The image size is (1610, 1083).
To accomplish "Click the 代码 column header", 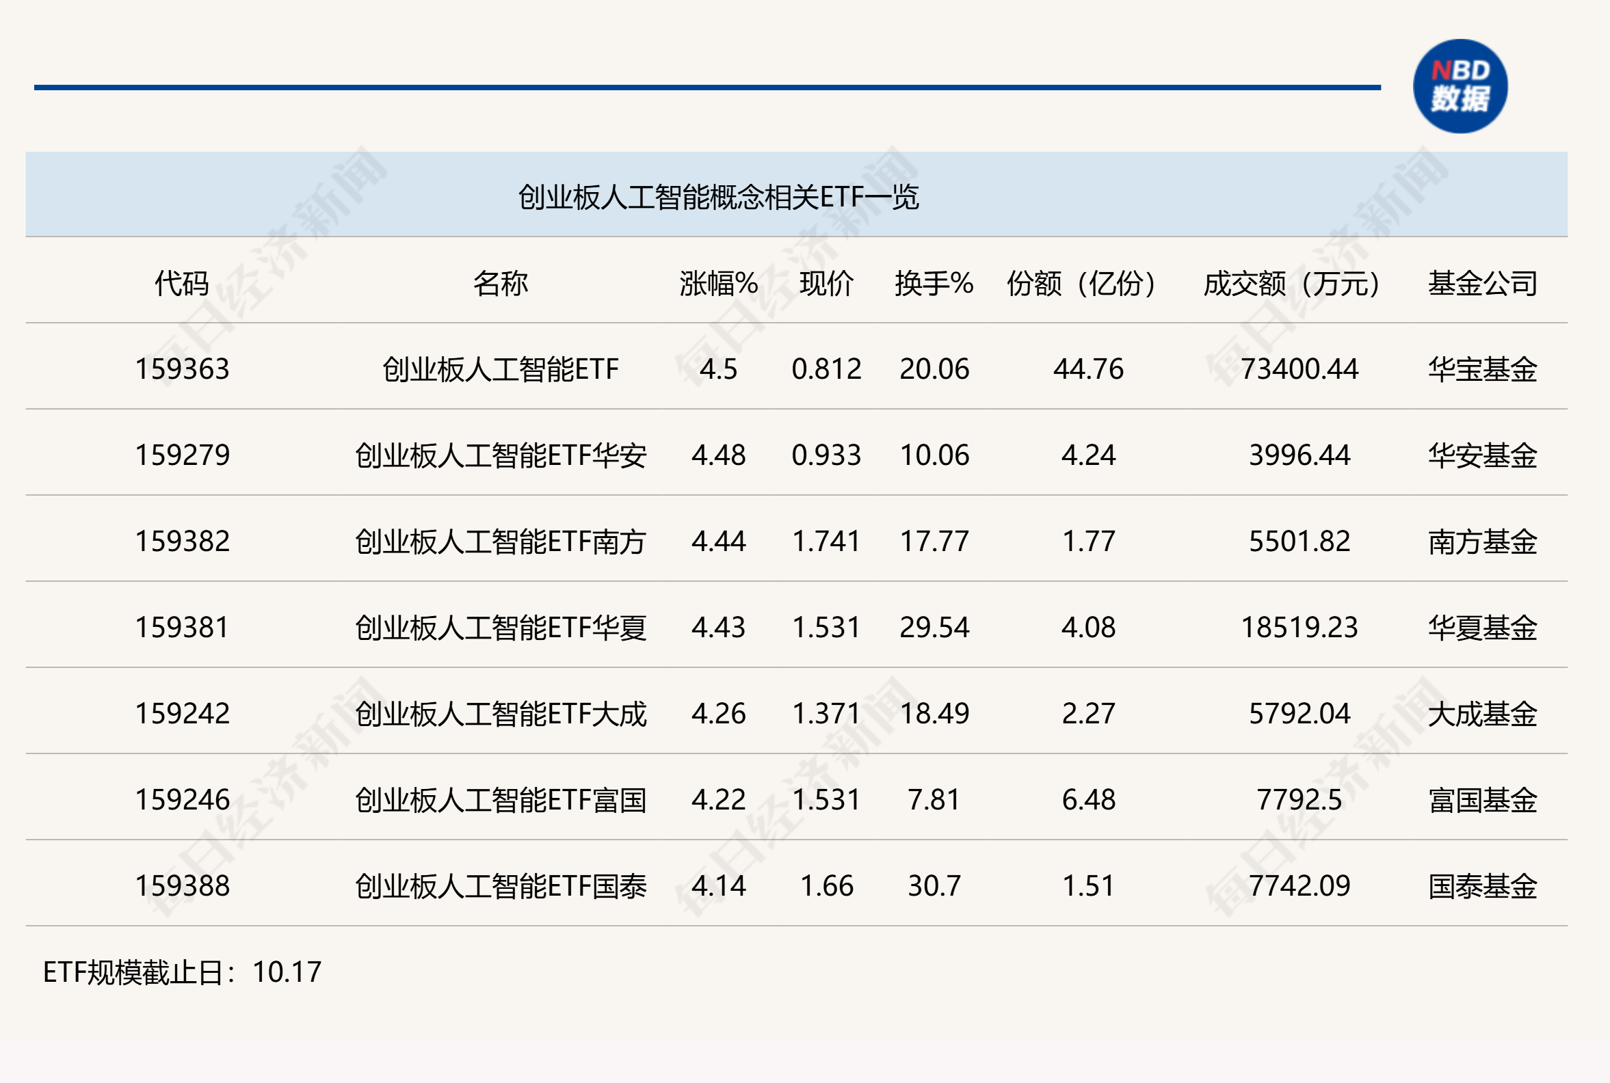I will tap(182, 283).
